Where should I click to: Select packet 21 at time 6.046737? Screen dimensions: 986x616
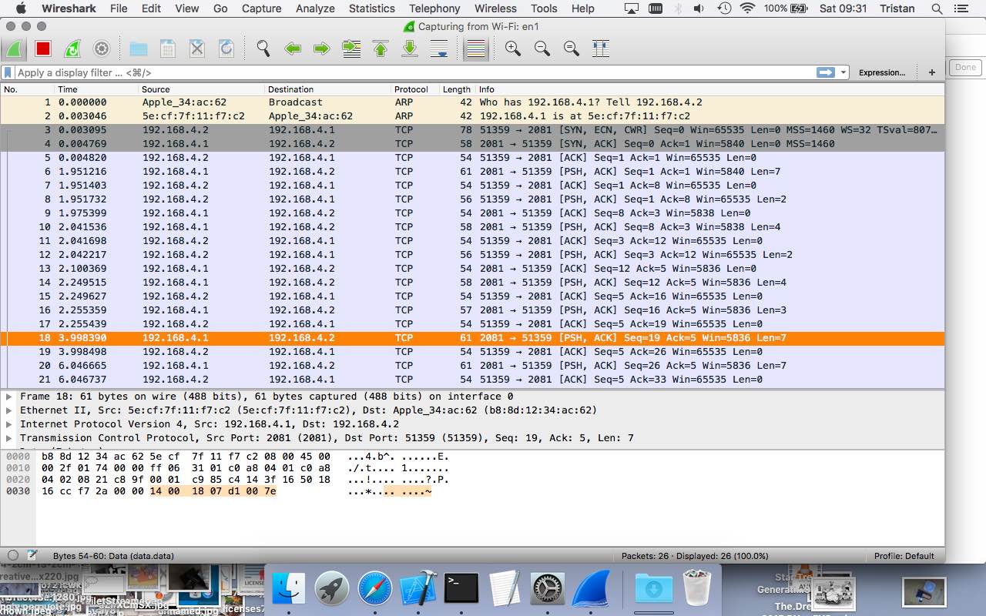click(x=472, y=380)
